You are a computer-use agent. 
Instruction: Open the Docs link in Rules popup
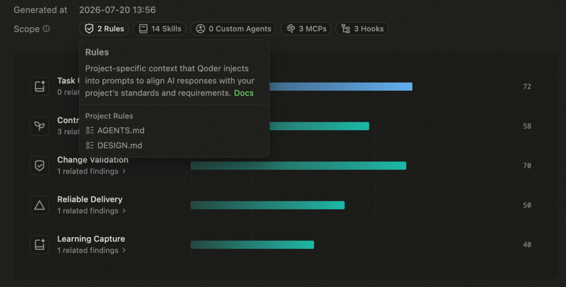pos(244,93)
